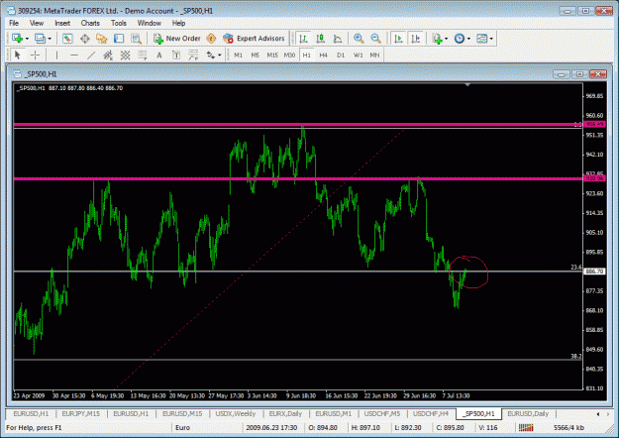Open the Market Watch window icon
The height and width of the screenshot is (438, 619).
tap(67, 39)
